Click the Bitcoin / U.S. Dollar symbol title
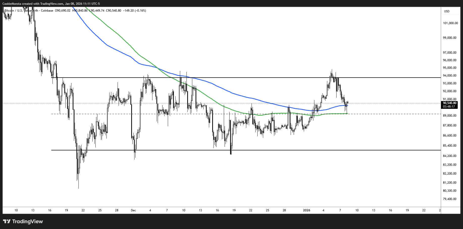The width and height of the screenshot is (463, 229). (17, 11)
